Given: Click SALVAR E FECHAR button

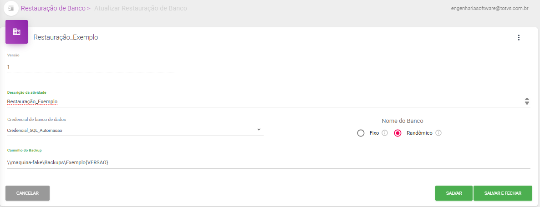Looking at the screenshot, I should click(503, 193).
